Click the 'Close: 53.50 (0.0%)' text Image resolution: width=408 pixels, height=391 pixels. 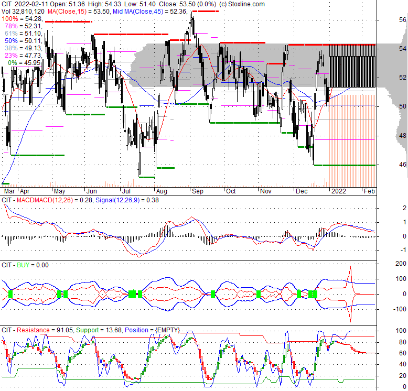[187, 4]
